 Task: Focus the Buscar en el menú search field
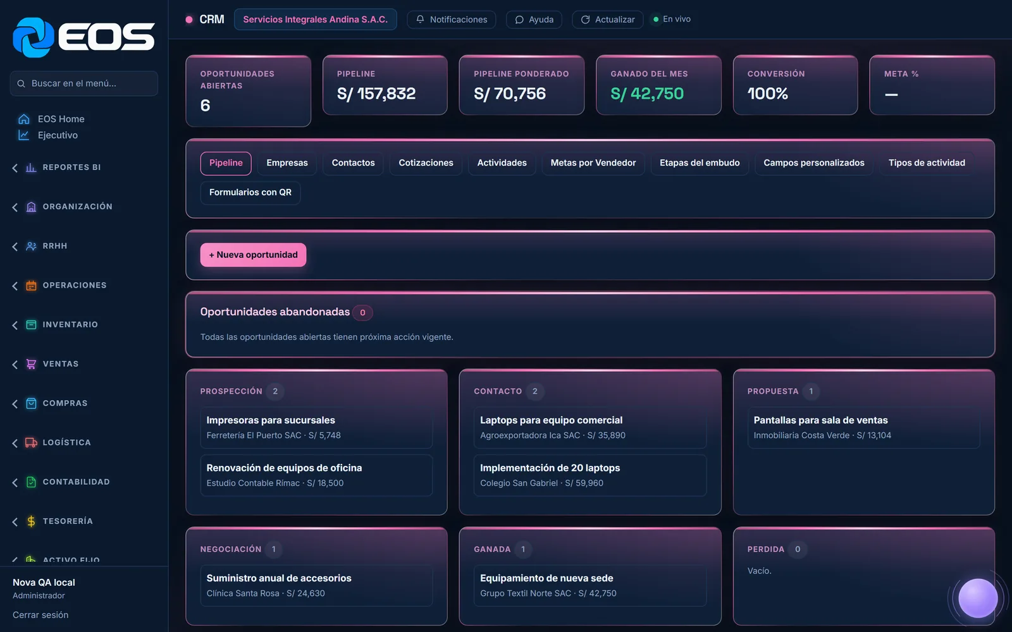pos(84,83)
